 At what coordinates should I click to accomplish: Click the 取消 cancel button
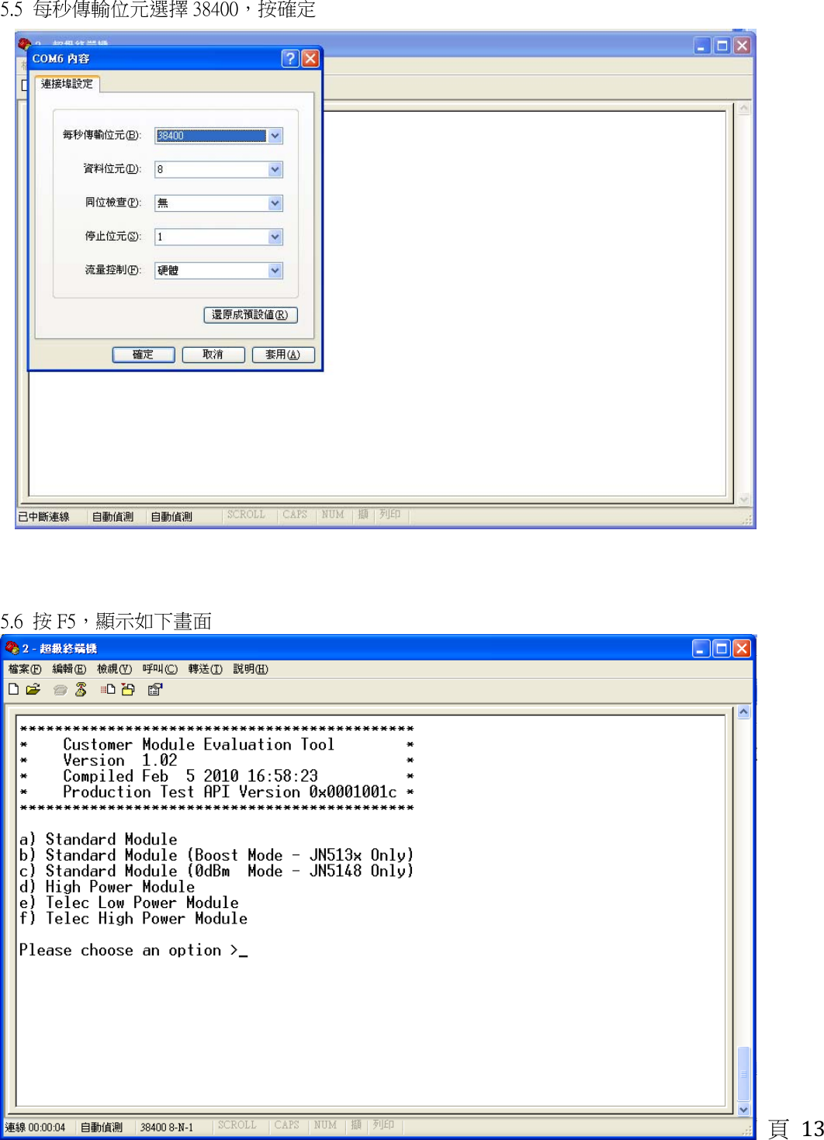(213, 355)
